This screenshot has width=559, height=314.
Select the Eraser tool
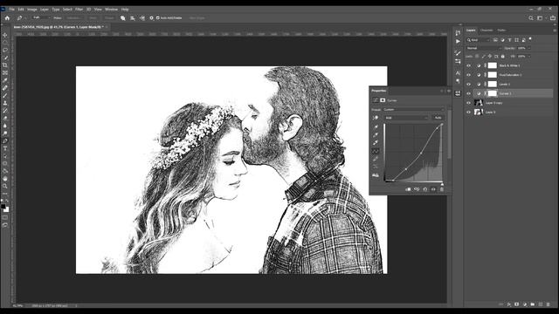click(x=5, y=118)
